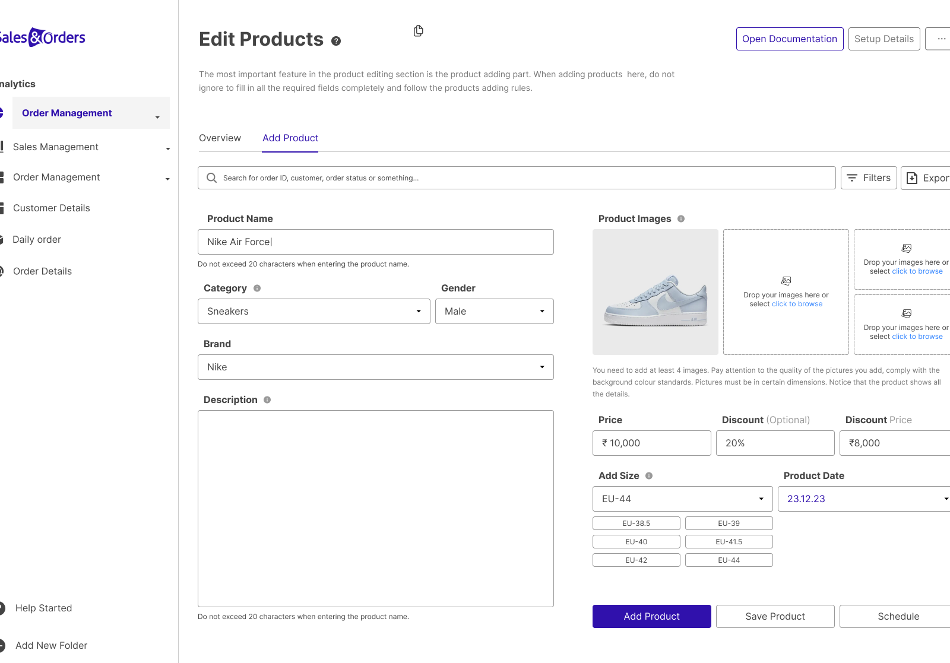Select the EU-38.5 size option
950x663 pixels.
(x=636, y=523)
